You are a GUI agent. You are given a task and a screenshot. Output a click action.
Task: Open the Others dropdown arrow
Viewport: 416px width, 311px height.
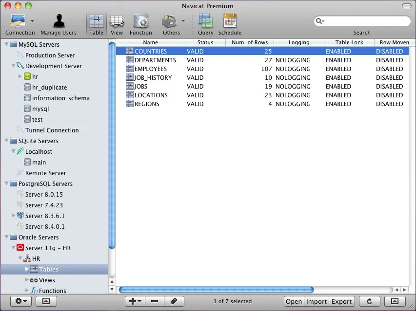click(x=183, y=20)
